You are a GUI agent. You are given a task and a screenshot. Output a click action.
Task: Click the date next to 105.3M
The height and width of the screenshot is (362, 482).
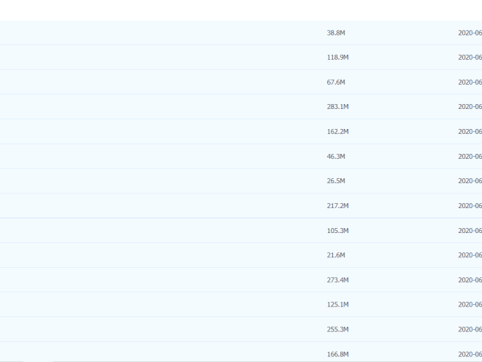[x=469, y=230]
